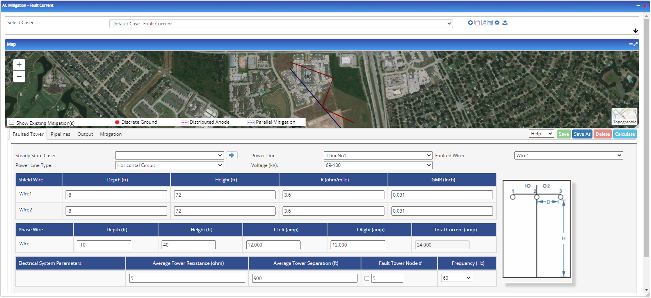The height and width of the screenshot is (298, 651).
Task: Click the Save As button
Action: pos(582,134)
